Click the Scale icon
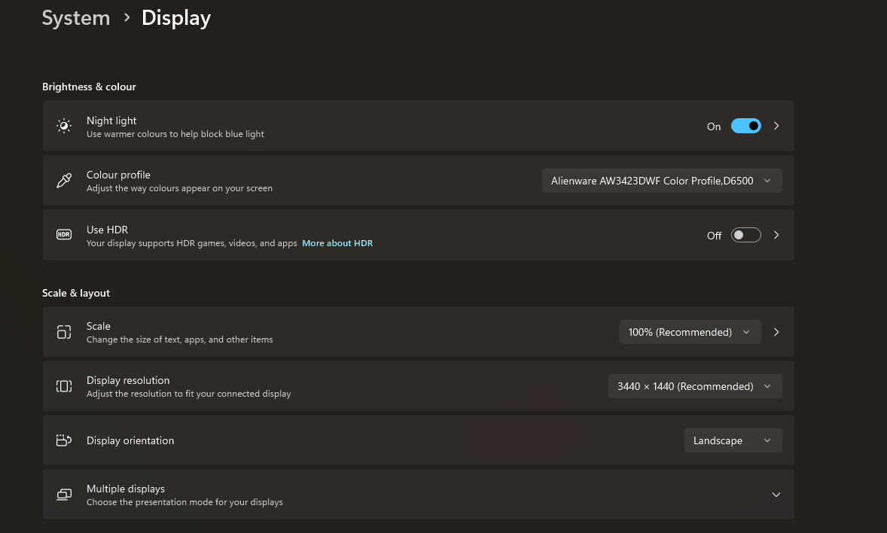Screen dimensions: 887x533 pos(64,332)
